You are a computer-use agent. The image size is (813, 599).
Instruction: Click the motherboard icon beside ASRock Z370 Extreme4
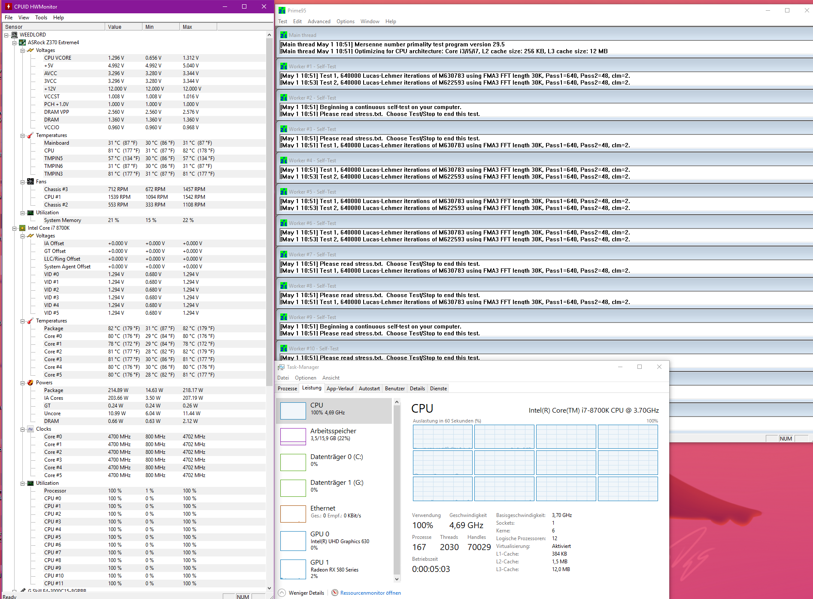point(22,43)
